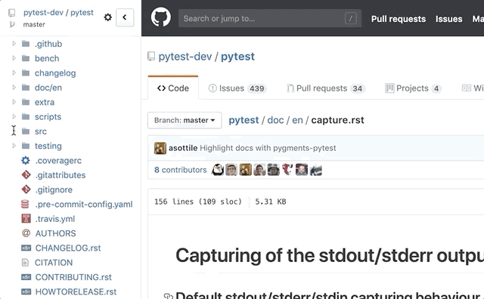This screenshot has height=299, width=484.
Task: Click the .travis.yml Travis icon
Action: tap(26, 218)
